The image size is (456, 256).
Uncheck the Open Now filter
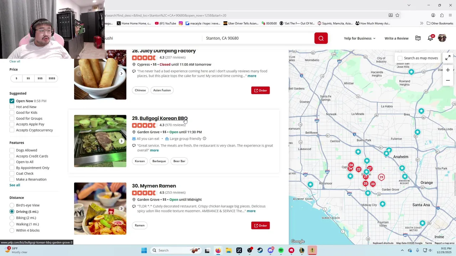pos(12,101)
